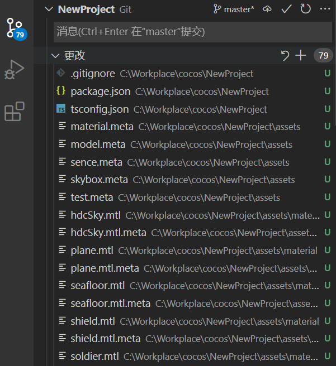Screen dimensions: 336x366
Task: Click the path text next to test.meta
Action: (x=199, y=198)
